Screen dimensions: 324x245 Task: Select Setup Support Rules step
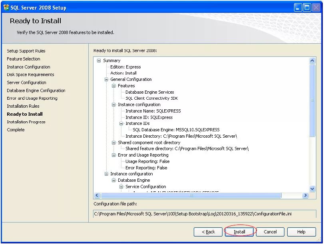[x=26, y=51]
